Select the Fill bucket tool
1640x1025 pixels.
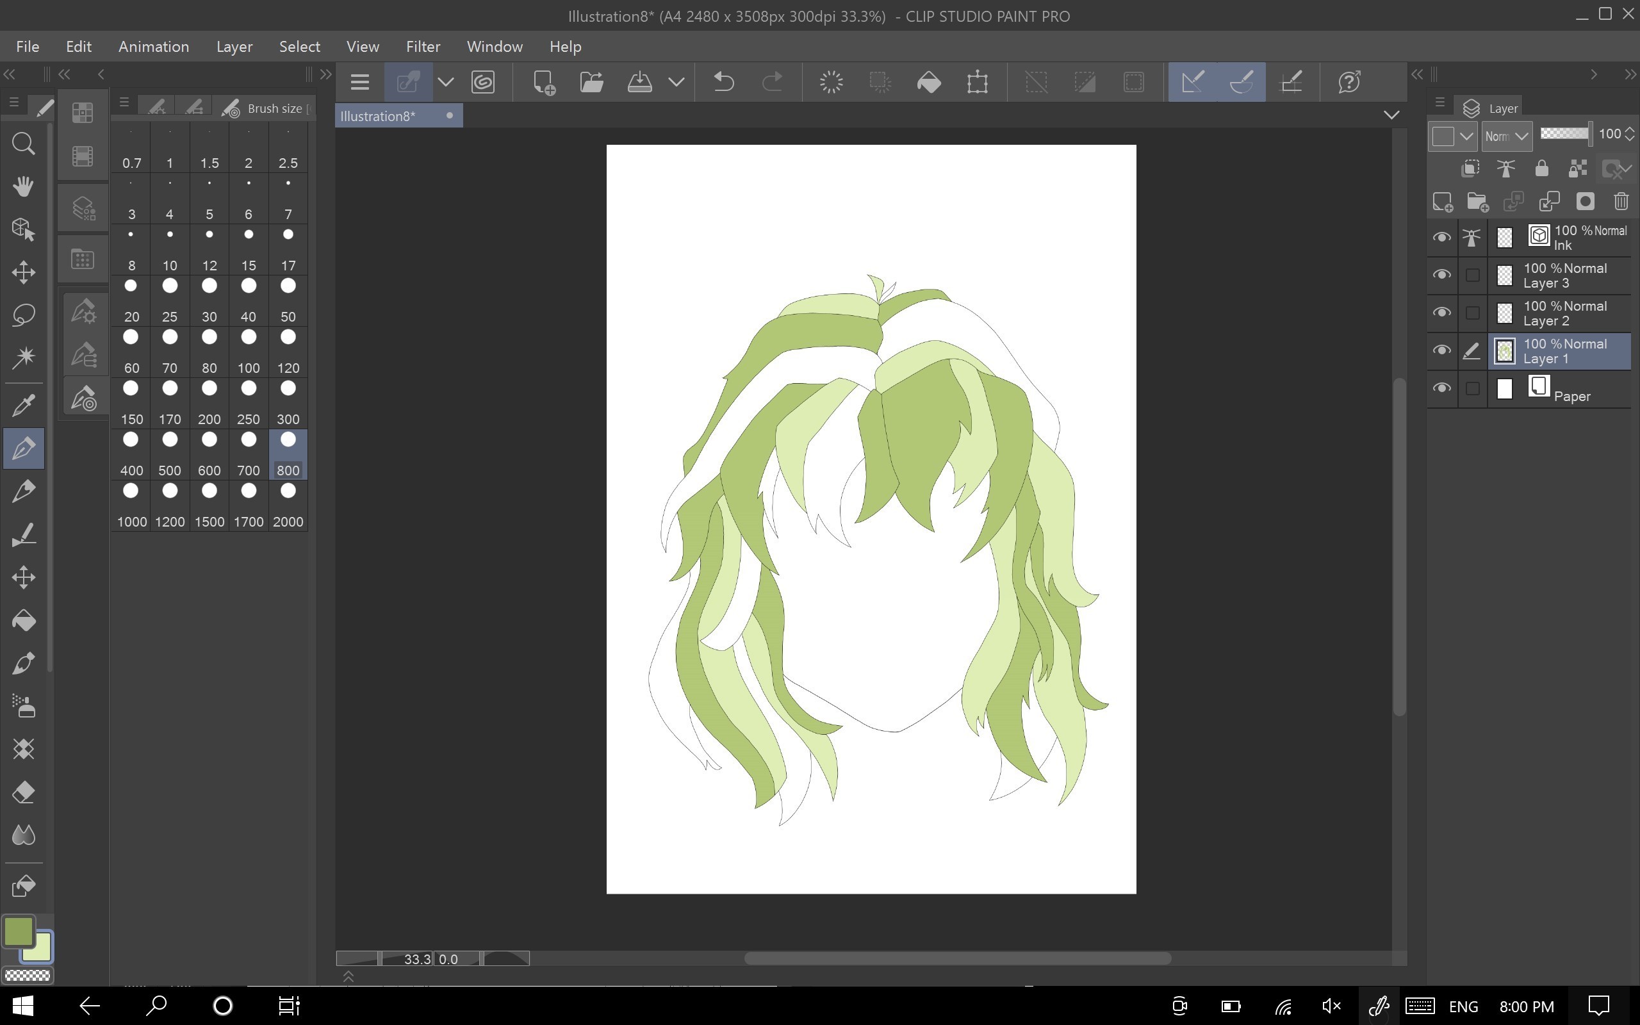[24, 621]
